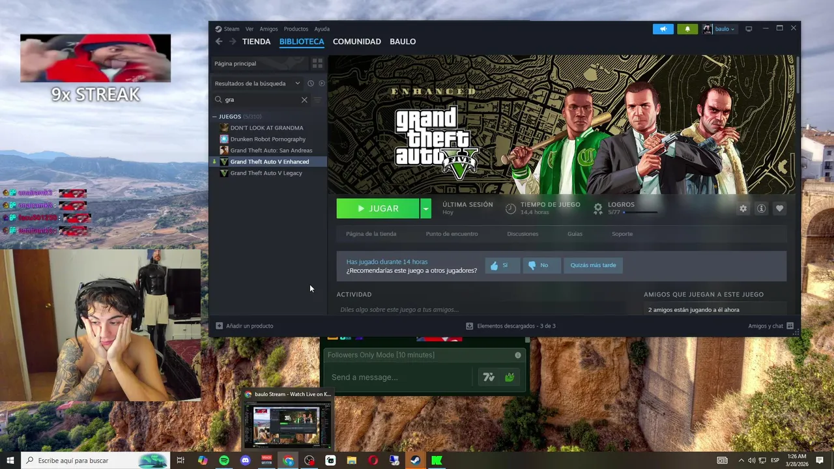Screen dimensions: 834x469
Task: Select Drunken Robot Pornography in list
Action: point(268,139)
